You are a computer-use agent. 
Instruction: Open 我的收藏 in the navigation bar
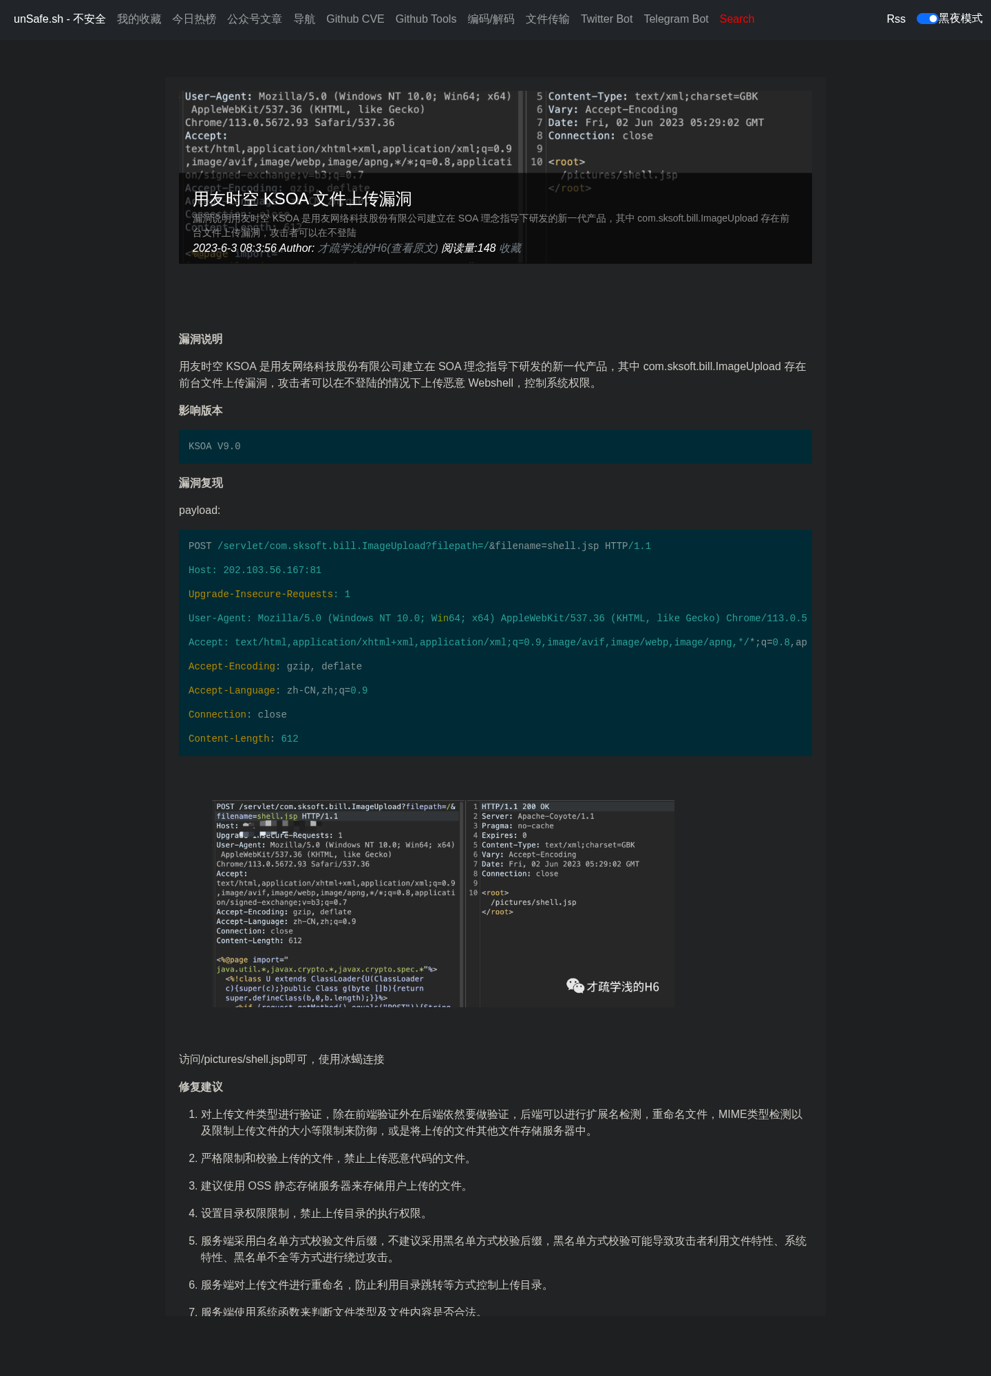click(139, 19)
